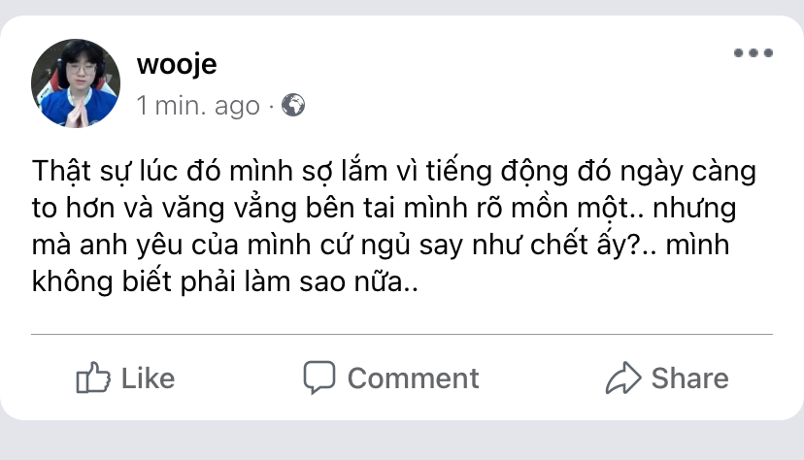This screenshot has width=804, height=460.
Task: Tap the Share text label
Action: 690,378
